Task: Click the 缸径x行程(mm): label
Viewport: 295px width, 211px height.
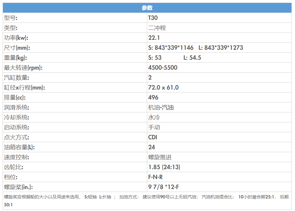Action: (x=24, y=88)
